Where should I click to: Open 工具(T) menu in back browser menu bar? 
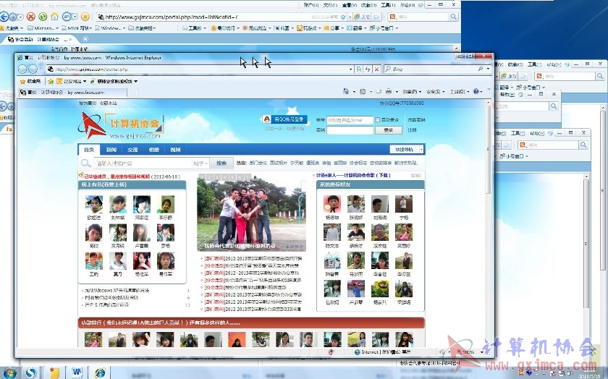[388, 5]
